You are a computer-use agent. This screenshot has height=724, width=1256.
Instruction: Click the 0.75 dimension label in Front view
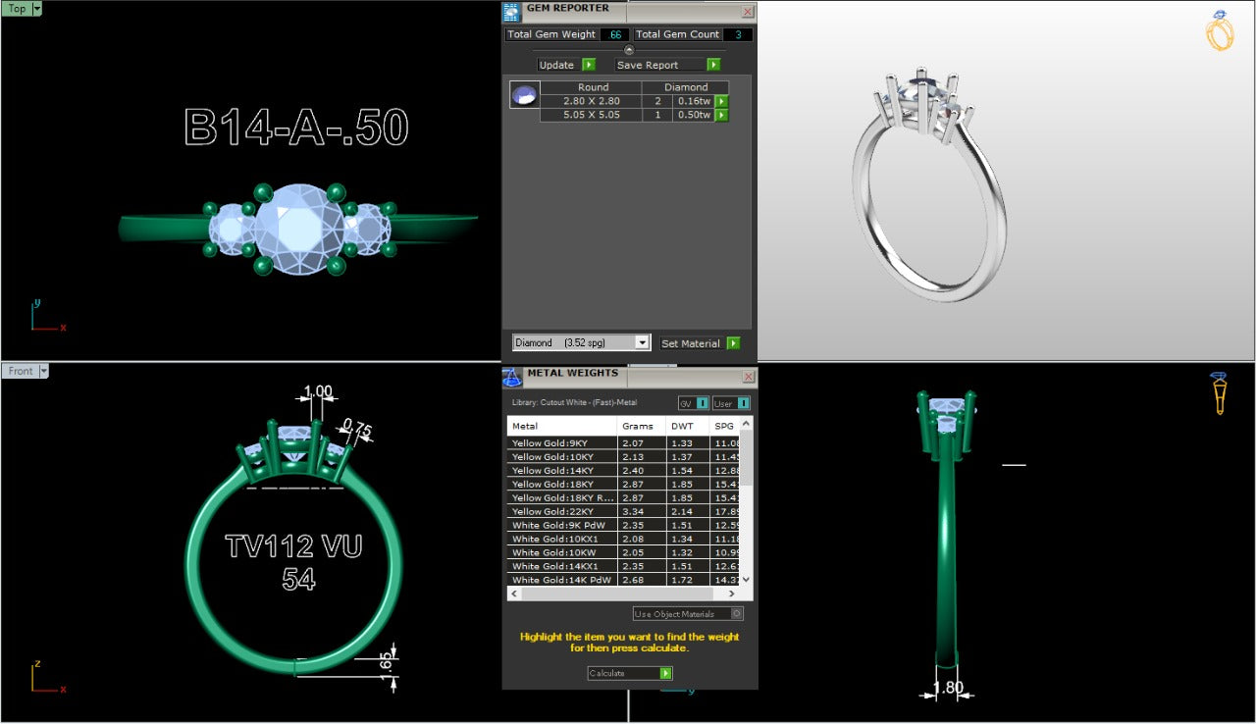357,429
